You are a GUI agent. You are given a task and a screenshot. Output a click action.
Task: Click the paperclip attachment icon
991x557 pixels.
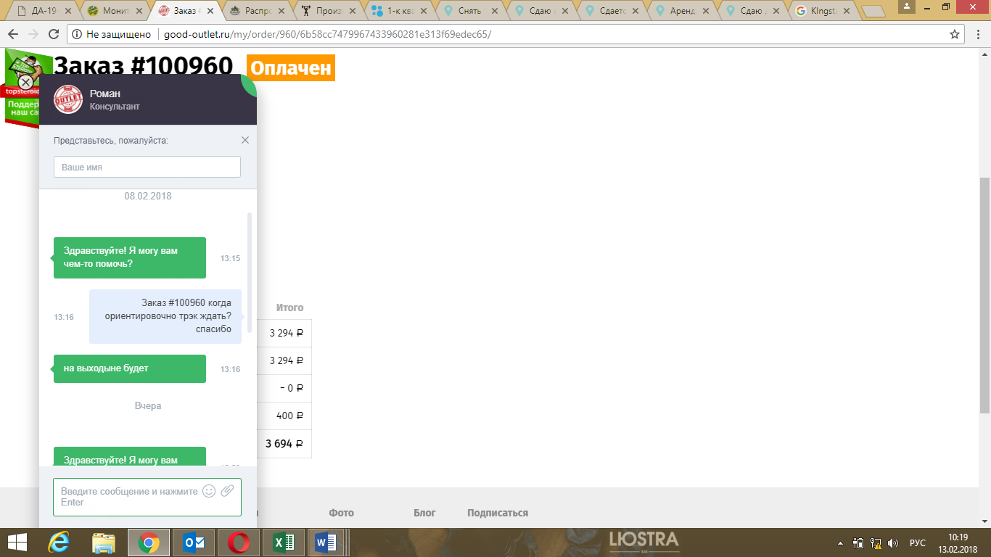(x=227, y=491)
